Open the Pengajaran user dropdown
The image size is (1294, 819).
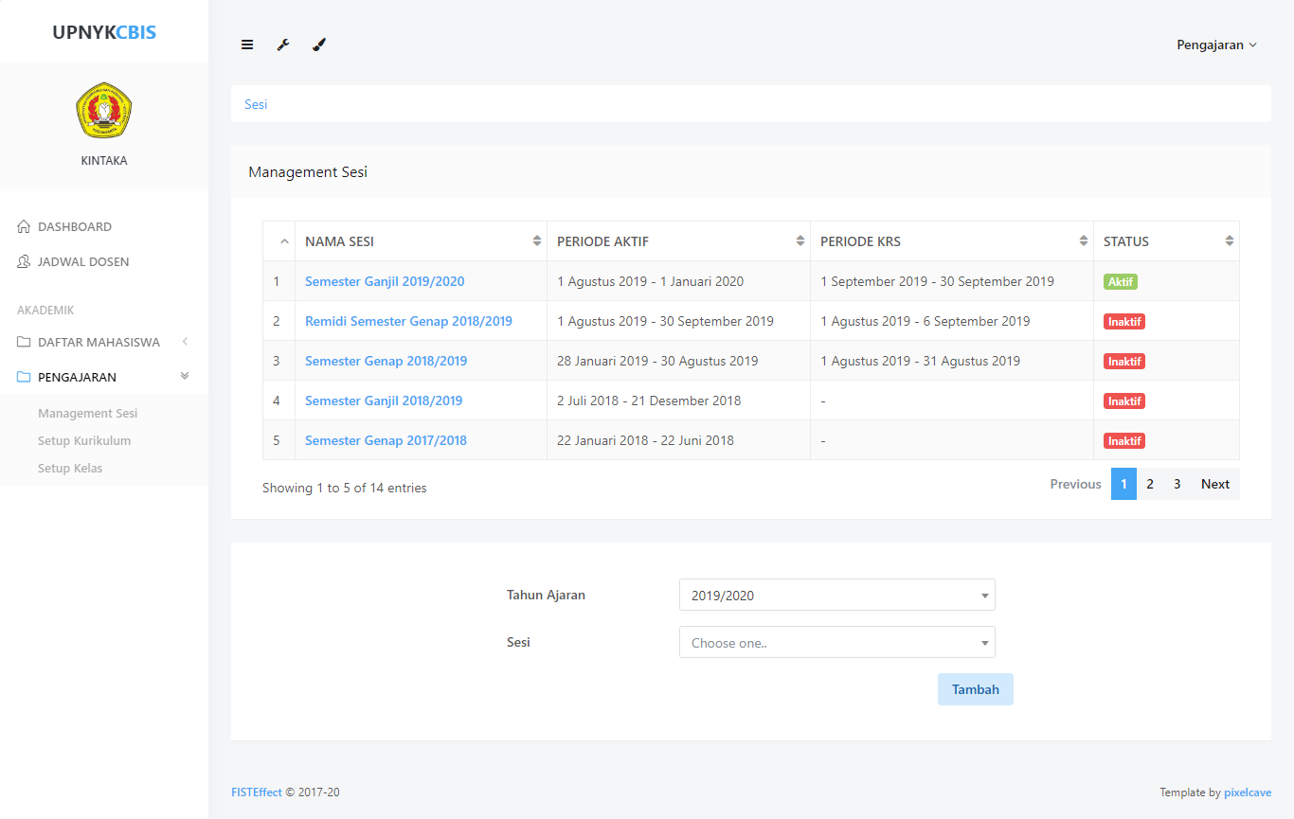point(1216,45)
